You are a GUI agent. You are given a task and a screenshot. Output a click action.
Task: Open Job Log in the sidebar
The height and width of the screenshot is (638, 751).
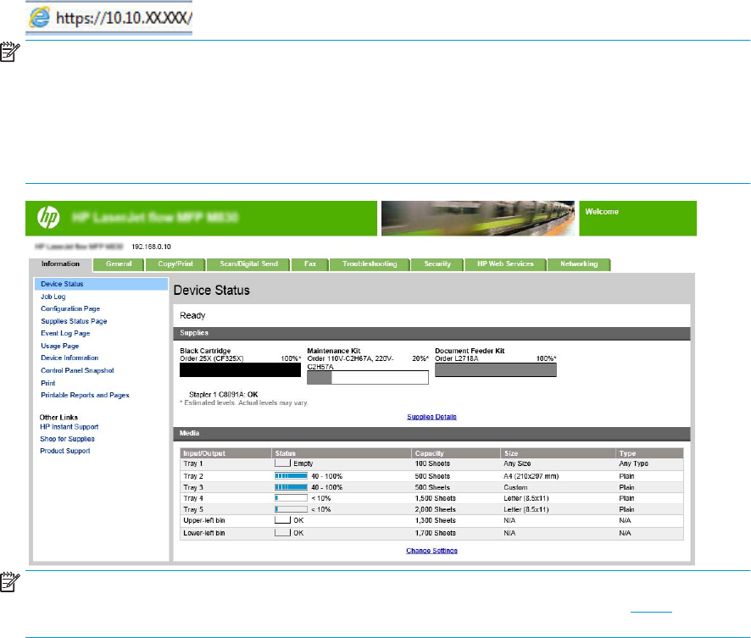[54, 297]
